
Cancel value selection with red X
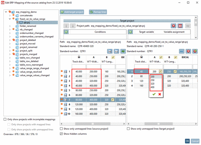click(x=160, y=94)
